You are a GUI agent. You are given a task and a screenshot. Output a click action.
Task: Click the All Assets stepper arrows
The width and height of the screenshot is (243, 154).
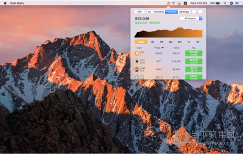click(201, 19)
